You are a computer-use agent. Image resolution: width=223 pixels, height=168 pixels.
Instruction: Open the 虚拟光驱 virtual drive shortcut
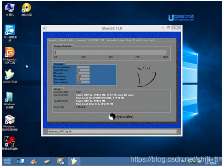coord(27,10)
